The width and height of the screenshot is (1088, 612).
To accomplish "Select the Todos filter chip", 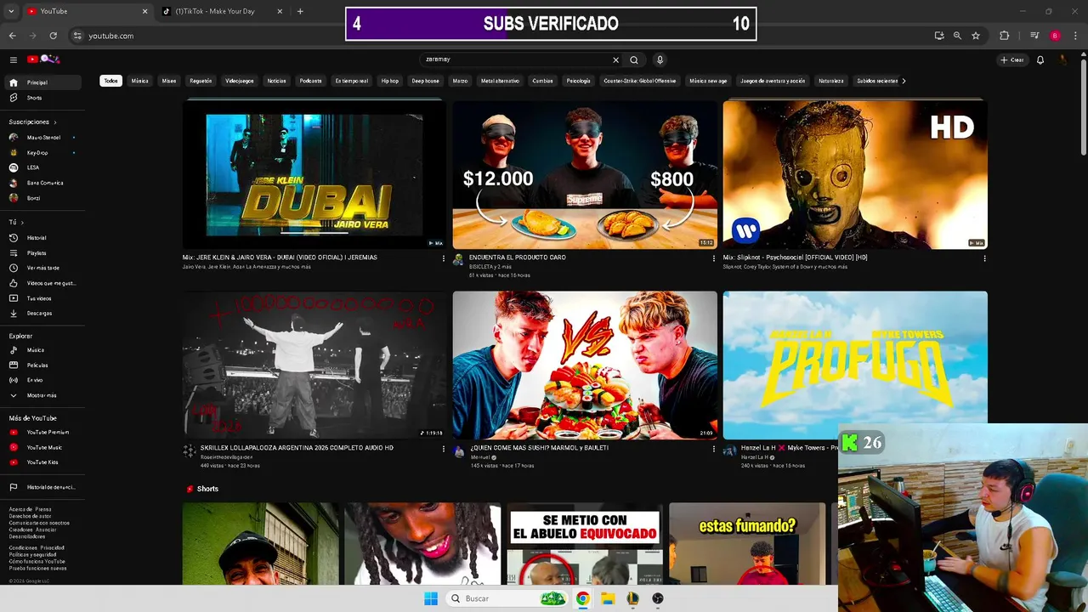I will pos(110,81).
